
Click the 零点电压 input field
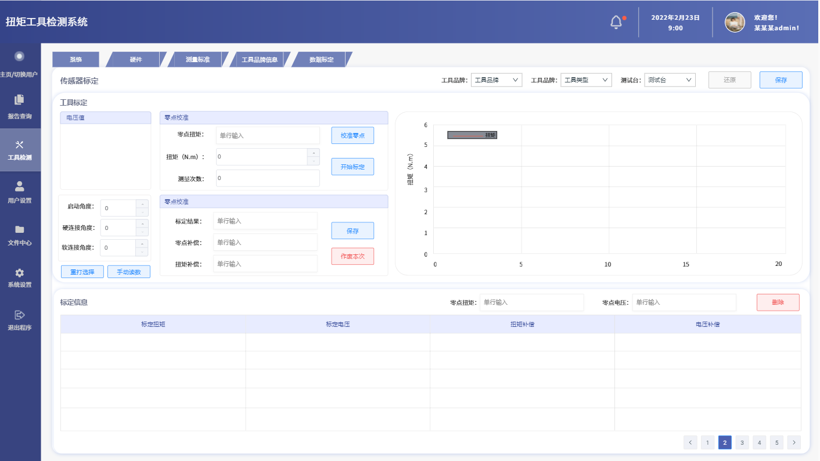tap(684, 302)
